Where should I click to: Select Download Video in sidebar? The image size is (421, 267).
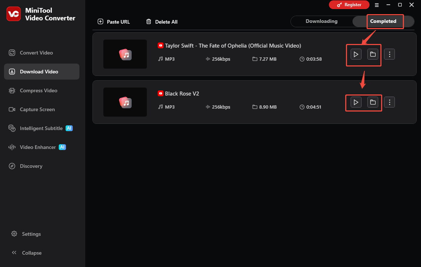pyautogui.click(x=42, y=72)
